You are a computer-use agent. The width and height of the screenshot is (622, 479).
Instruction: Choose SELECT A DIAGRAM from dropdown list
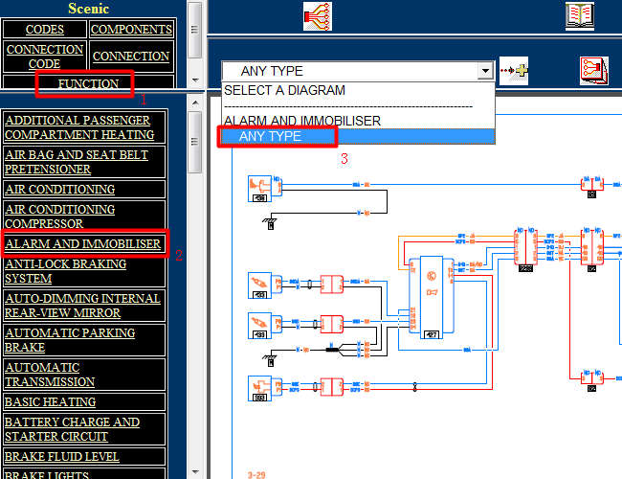click(284, 91)
